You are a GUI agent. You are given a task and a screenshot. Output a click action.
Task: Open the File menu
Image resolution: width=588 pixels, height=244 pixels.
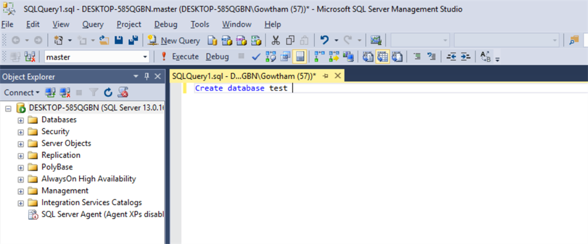(7, 24)
